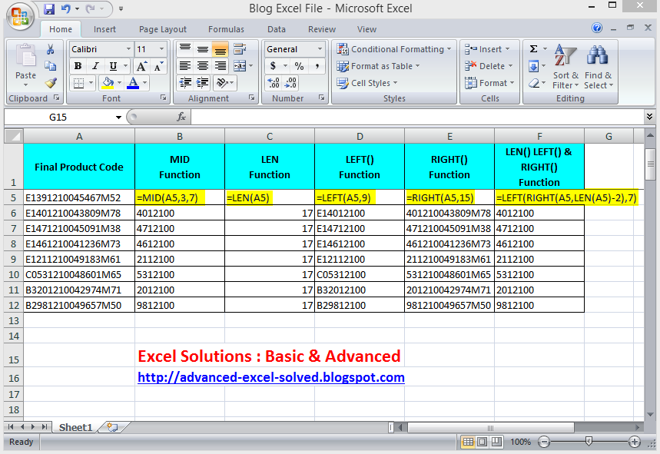
Task: Toggle Bold formatting
Action: [79, 67]
